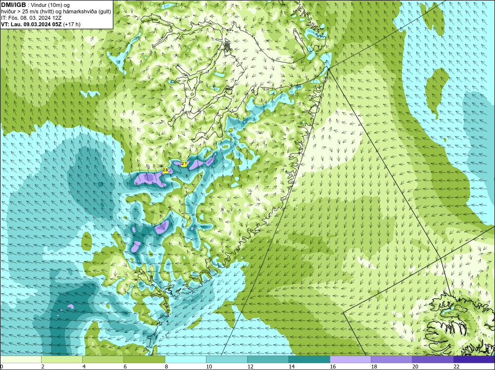The height and width of the screenshot is (370, 495).
Task: Select the 20–22 m/s violet swatch
Action: click(x=433, y=360)
